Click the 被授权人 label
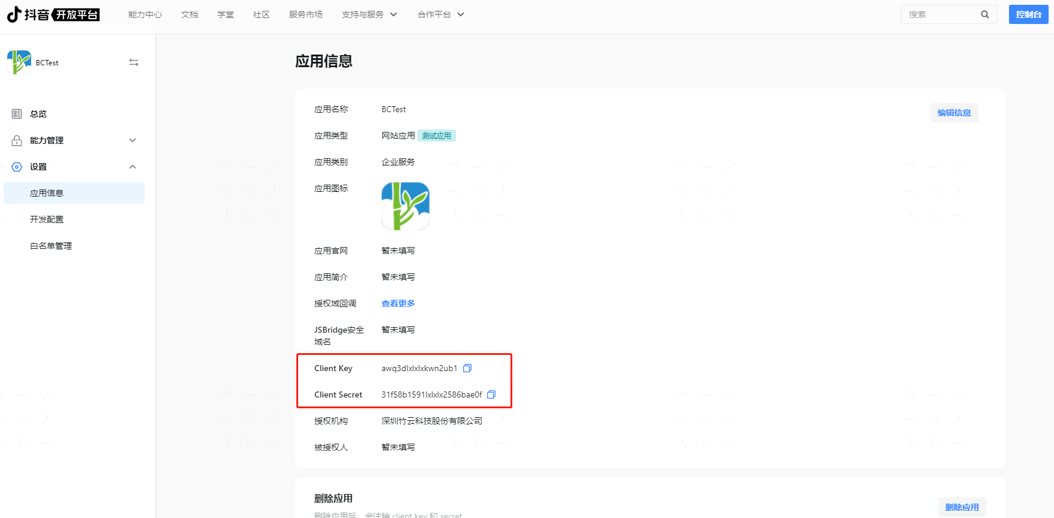Image resolution: width=1054 pixels, height=518 pixels. pos(331,447)
